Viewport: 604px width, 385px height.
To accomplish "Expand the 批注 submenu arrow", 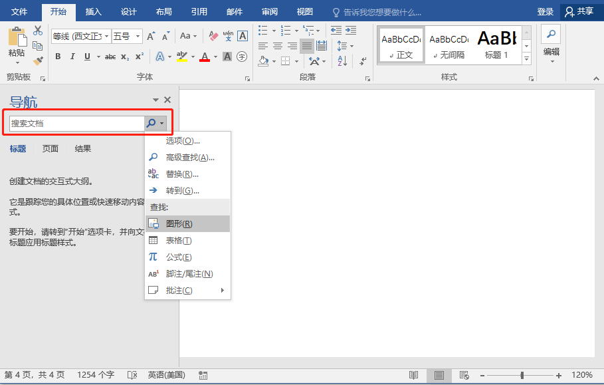I will tap(223, 291).
